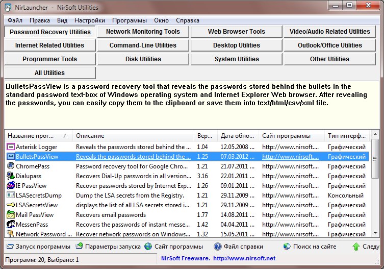Click the Dialupass program icon
Image resolution: width=384 pixels, height=269 pixels.
(11, 176)
